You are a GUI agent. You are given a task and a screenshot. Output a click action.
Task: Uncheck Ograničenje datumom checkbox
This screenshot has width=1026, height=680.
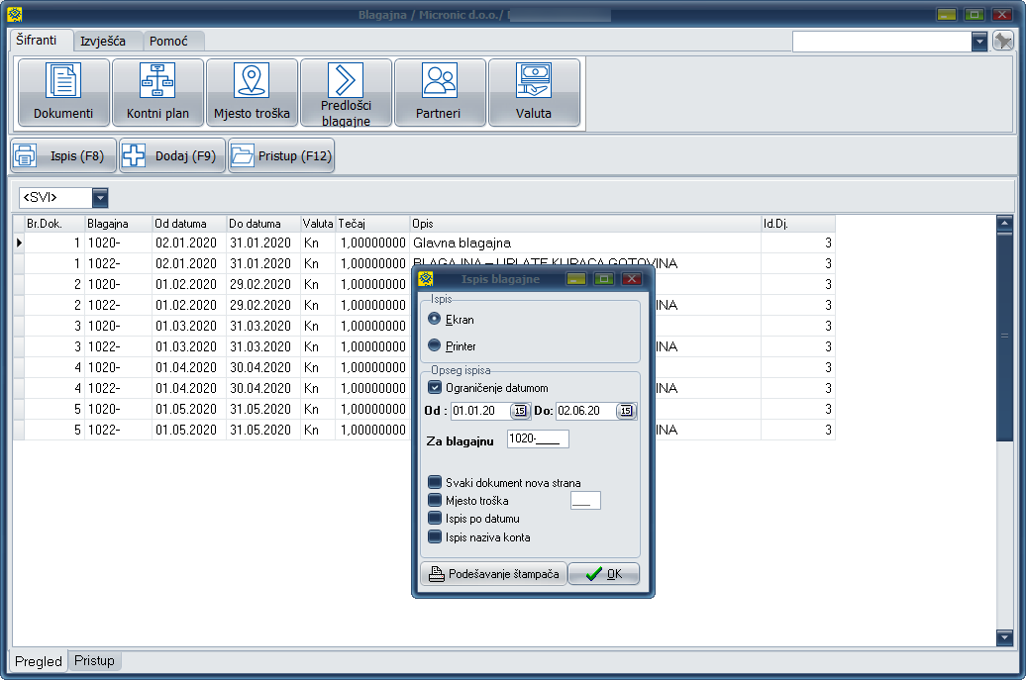[x=435, y=388]
